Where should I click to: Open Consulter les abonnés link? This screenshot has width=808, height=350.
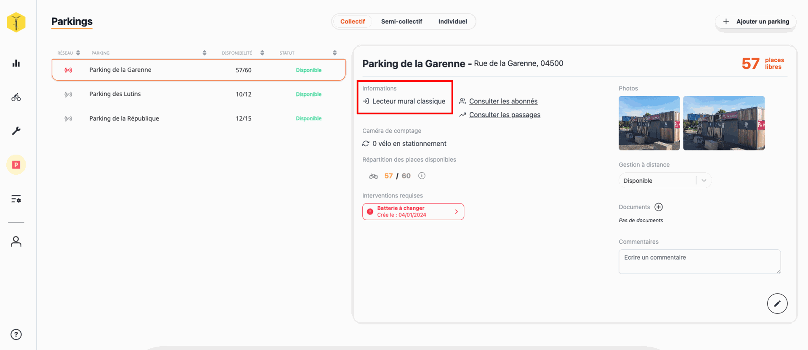tap(503, 101)
